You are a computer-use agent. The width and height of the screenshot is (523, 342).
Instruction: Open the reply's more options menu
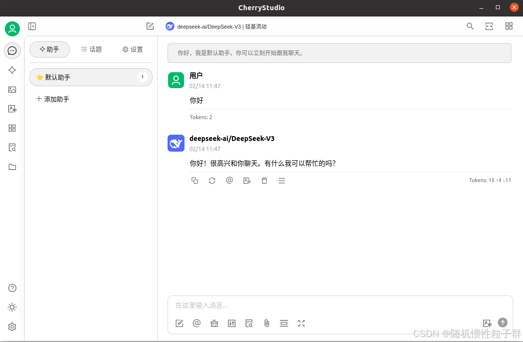pos(282,181)
